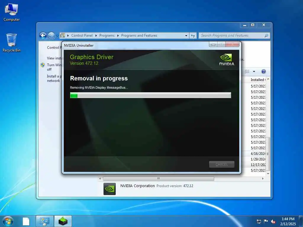Open recent pages dropdown beside forward arrow

click(57, 36)
